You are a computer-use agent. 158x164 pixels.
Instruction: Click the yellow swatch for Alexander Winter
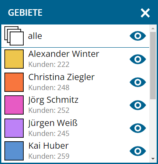tap(14, 59)
